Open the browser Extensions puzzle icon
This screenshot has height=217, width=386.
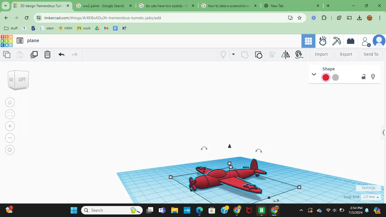coord(324,18)
